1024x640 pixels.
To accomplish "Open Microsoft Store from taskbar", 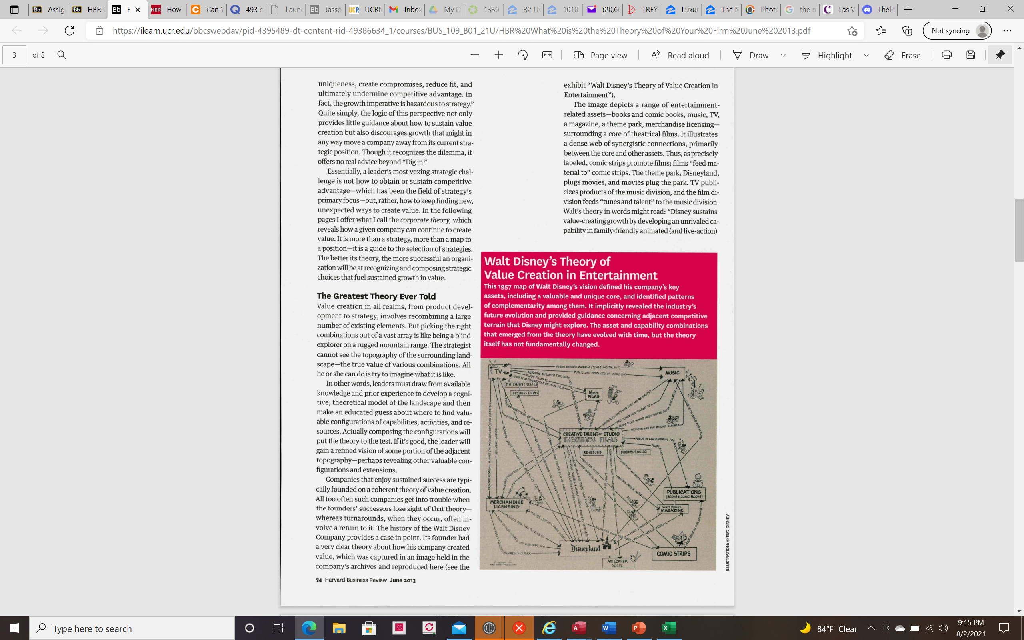I will [369, 628].
